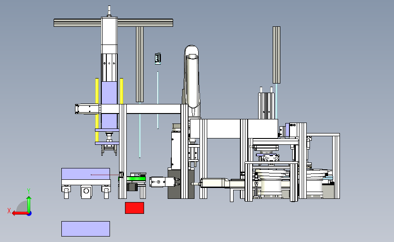Select the gripper under the left press unit
This screenshot has width=394, height=242.
(x=109, y=150)
